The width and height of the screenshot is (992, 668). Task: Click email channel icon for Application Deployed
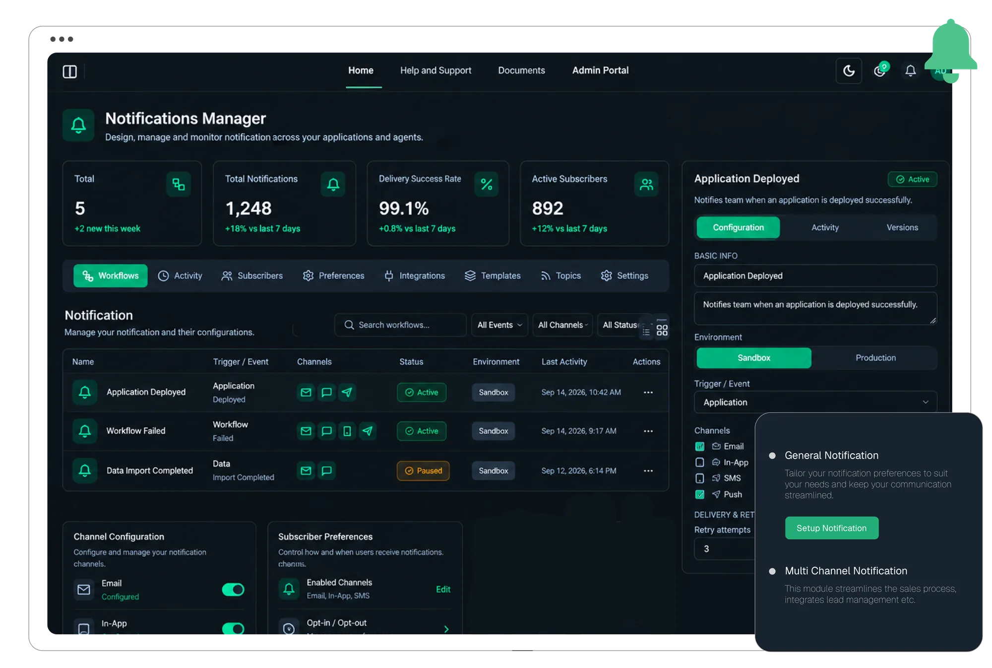click(306, 392)
